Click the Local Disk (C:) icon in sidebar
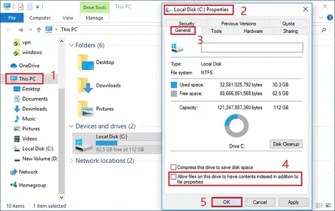 point(17,149)
